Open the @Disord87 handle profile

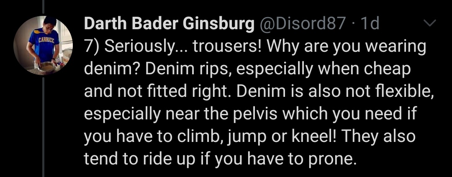(x=303, y=23)
